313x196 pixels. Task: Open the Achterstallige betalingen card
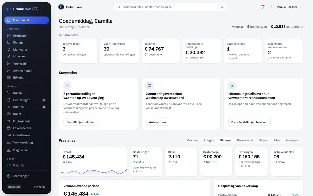(201, 51)
